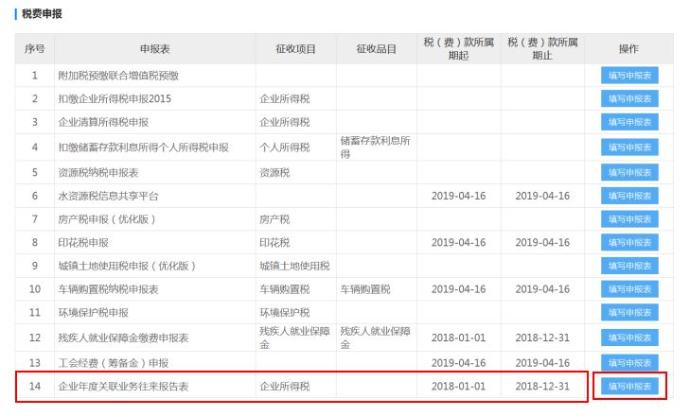Image resolution: width=690 pixels, height=416 pixels.
Task: Select 印花税 in the 征收项目 column
Action: click(274, 242)
